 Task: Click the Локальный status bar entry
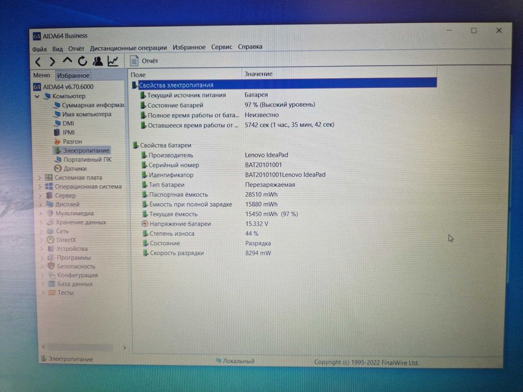[x=235, y=361]
